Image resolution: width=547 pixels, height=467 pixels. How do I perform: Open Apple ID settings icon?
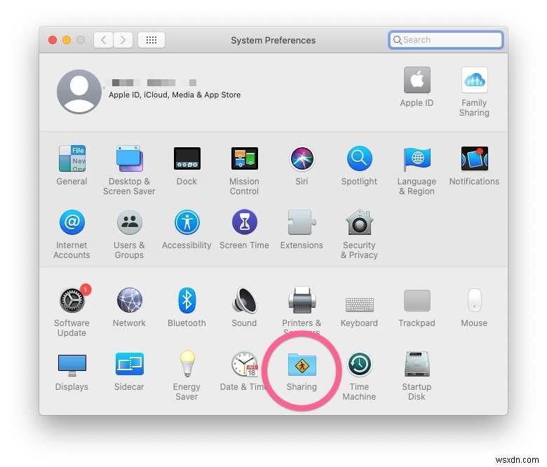[x=417, y=80]
